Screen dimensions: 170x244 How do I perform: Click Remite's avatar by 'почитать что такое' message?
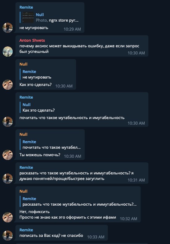click(8, 122)
